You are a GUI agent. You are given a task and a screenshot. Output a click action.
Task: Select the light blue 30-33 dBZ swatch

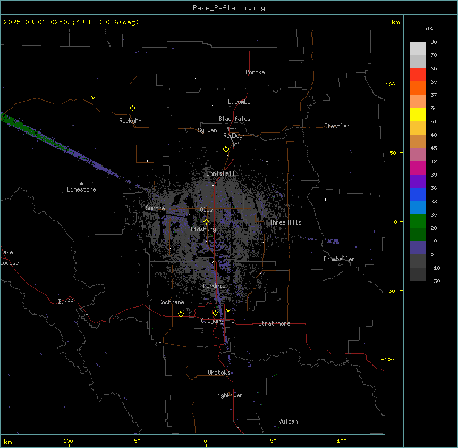click(418, 208)
